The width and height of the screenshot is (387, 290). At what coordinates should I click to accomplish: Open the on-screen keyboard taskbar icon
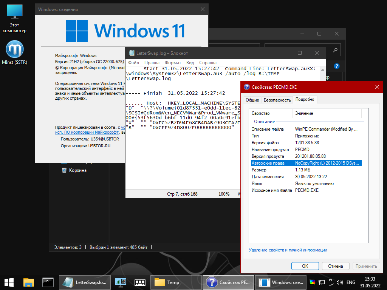[140, 282]
